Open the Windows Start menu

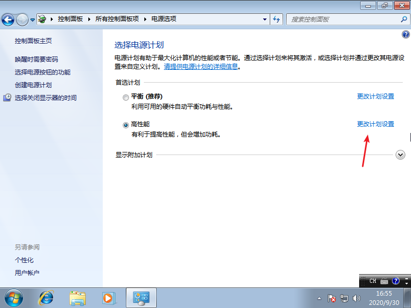[x=13, y=298]
